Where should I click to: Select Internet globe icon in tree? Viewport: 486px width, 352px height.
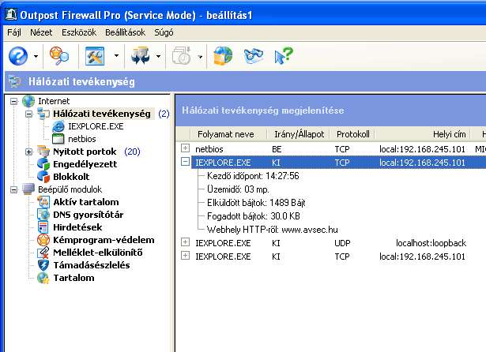click(28, 101)
